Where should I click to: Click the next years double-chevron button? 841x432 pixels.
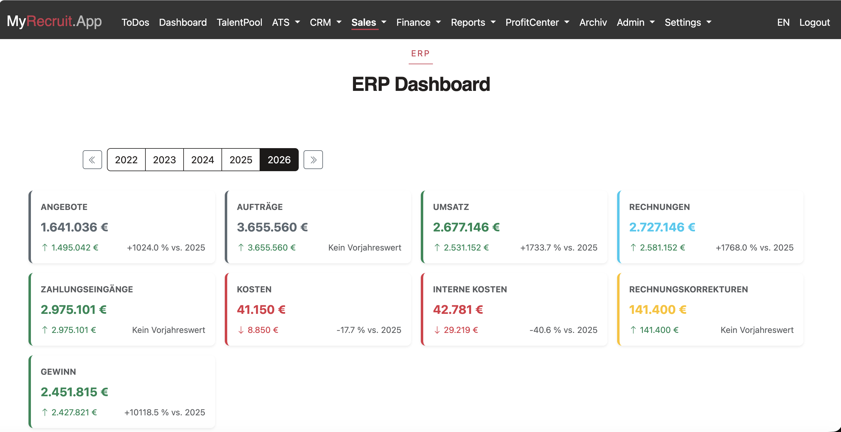[313, 160]
